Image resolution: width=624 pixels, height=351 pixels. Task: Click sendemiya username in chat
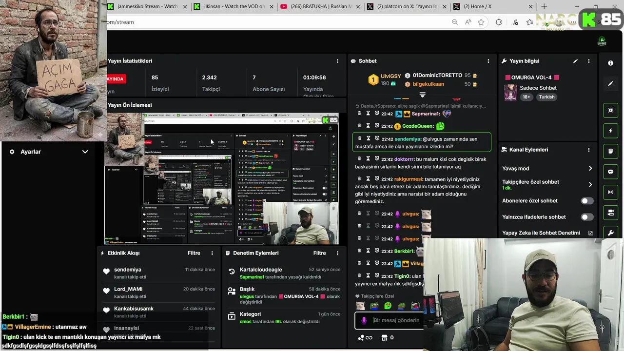pyautogui.click(x=408, y=139)
